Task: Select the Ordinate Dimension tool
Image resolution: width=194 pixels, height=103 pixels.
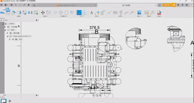Action: 85,13
